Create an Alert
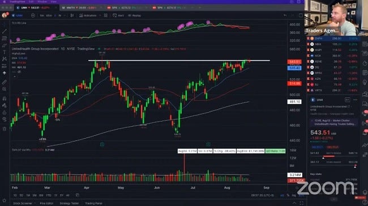Image resolution: width=368 pixels, height=206 pixels. 118,15
